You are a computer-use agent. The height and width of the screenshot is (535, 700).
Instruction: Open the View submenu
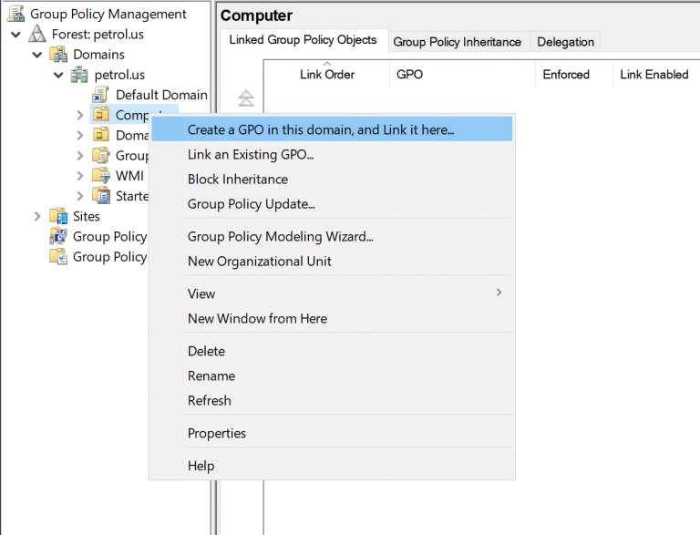point(332,293)
